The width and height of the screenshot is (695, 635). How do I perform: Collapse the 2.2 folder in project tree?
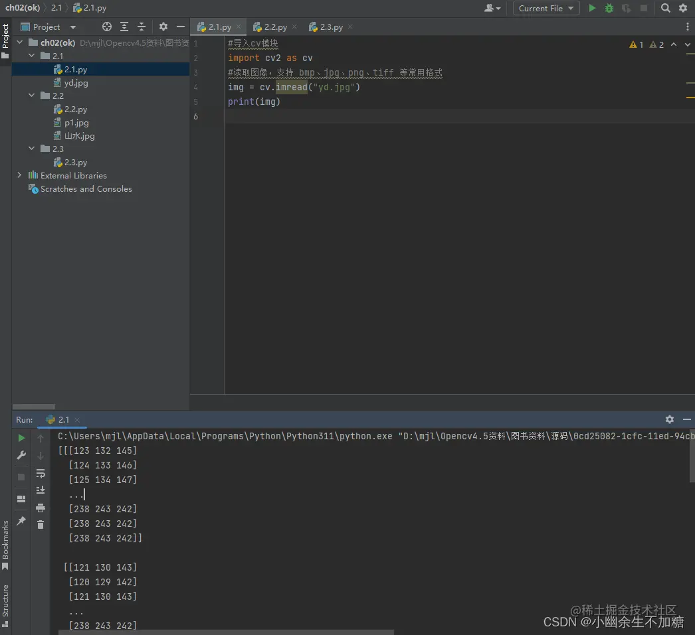[31, 96]
